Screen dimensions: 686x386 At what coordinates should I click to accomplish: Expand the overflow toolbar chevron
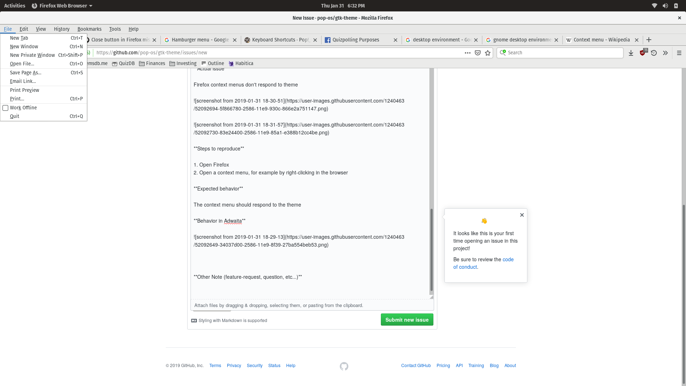pyautogui.click(x=665, y=53)
